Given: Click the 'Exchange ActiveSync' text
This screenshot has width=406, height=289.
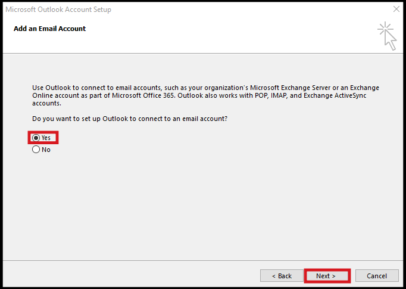Looking at the screenshot, I should pyautogui.click(x=335, y=95).
